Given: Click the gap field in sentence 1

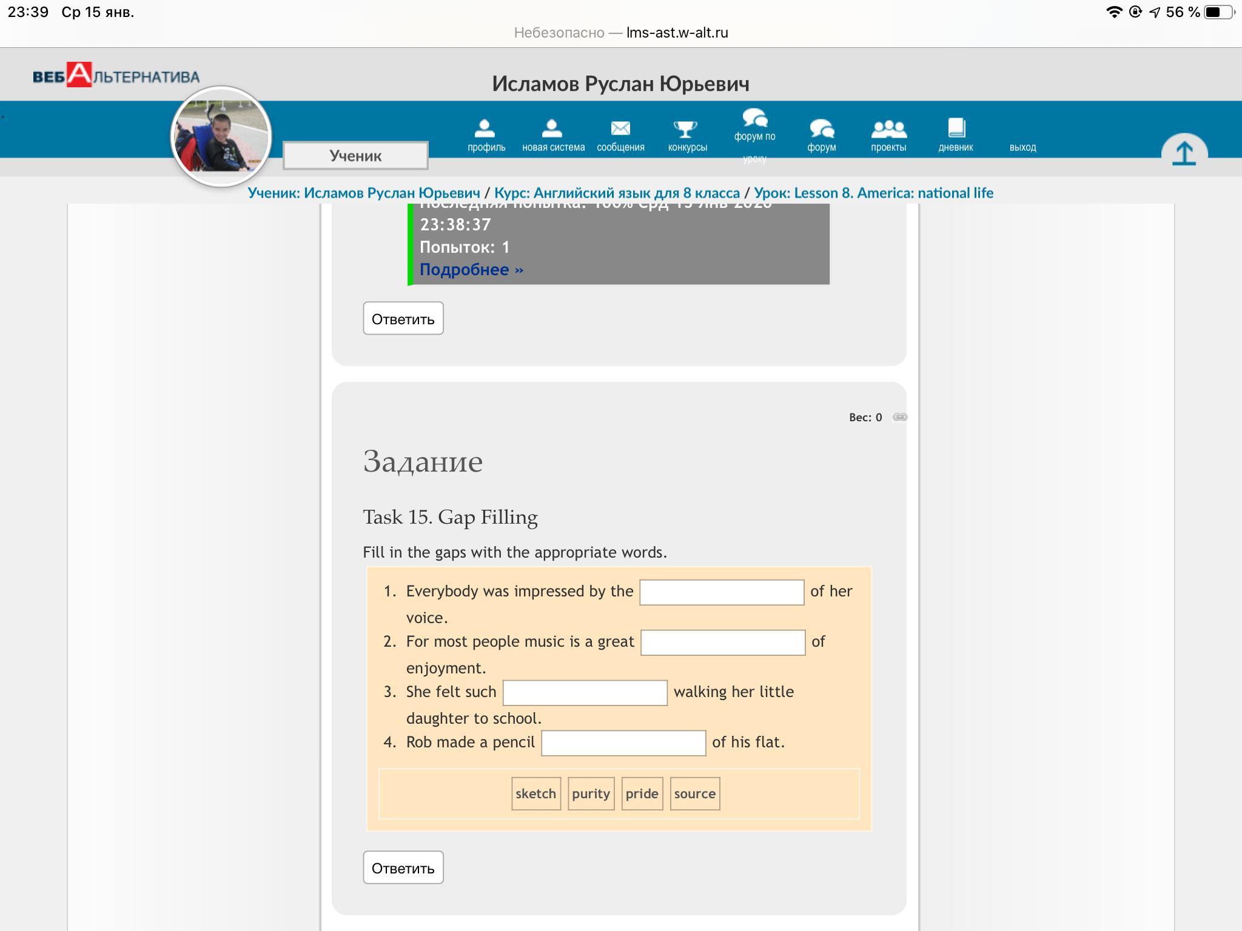Looking at the screenshot, I should (721, 592).
